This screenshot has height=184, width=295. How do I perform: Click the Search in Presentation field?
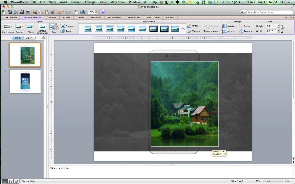[270, 12]
